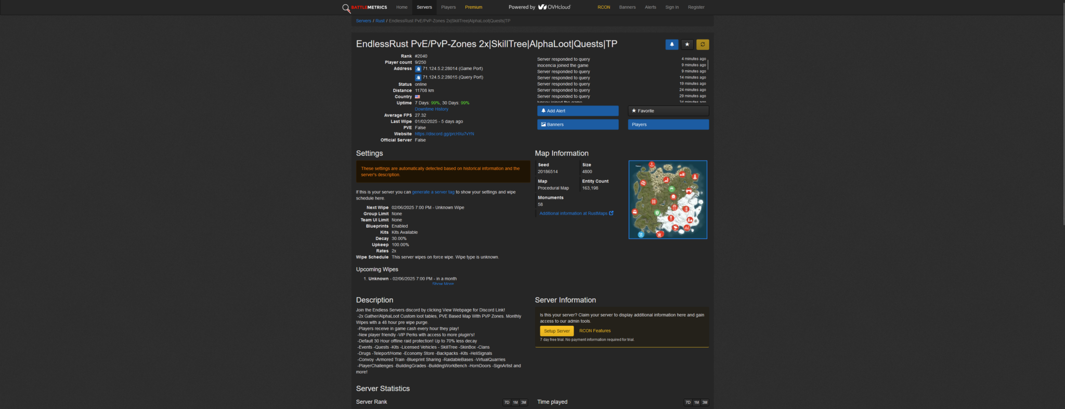
Task: Click the Rust breadcrumb link
Action: click(380, 21)
